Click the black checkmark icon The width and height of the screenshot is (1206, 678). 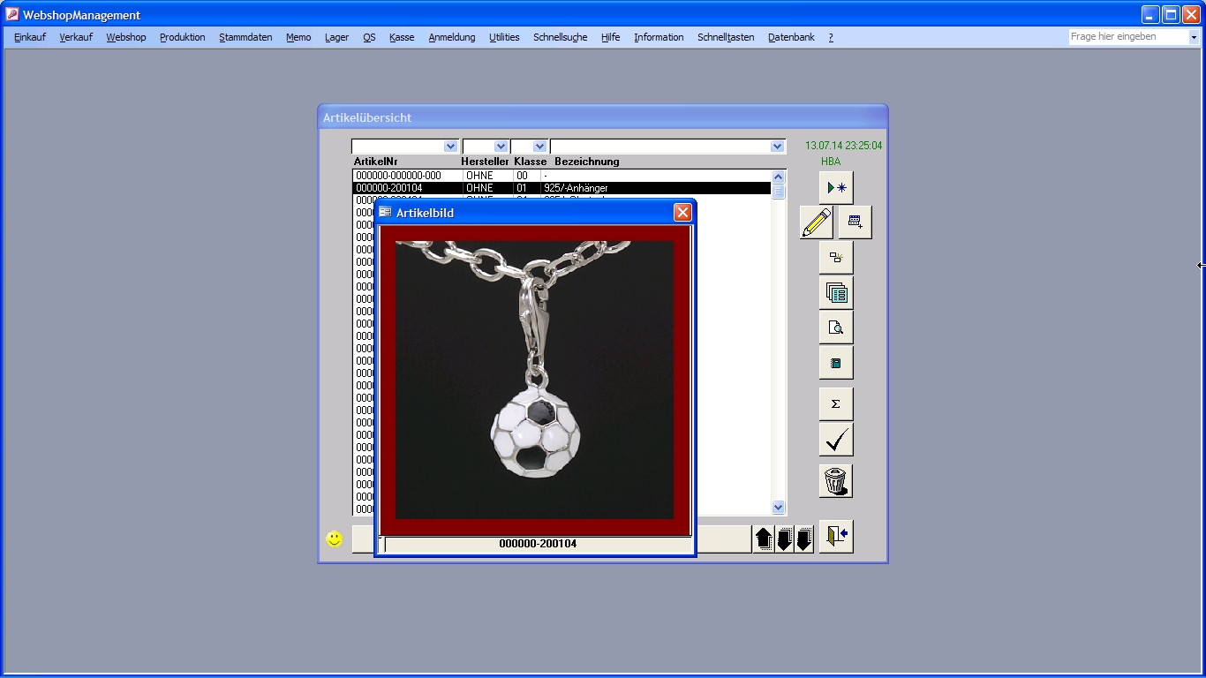click(x=835, y=440)
